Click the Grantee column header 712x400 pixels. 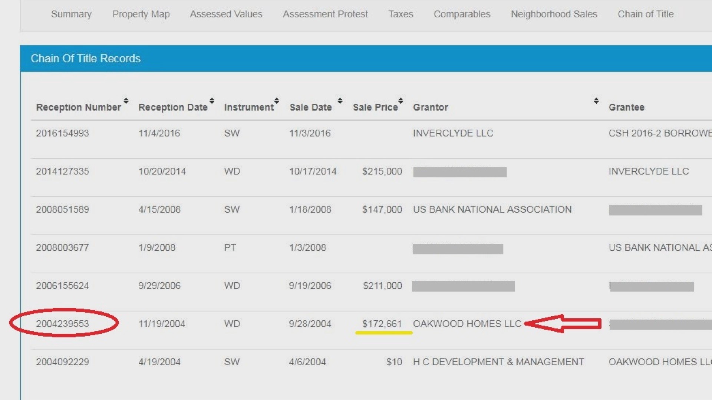click(626, 107)
